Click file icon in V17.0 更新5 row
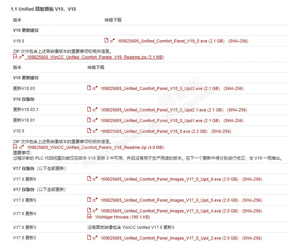Image resolution: width=288 pixels, height=243 pixels. click(89, 200)
